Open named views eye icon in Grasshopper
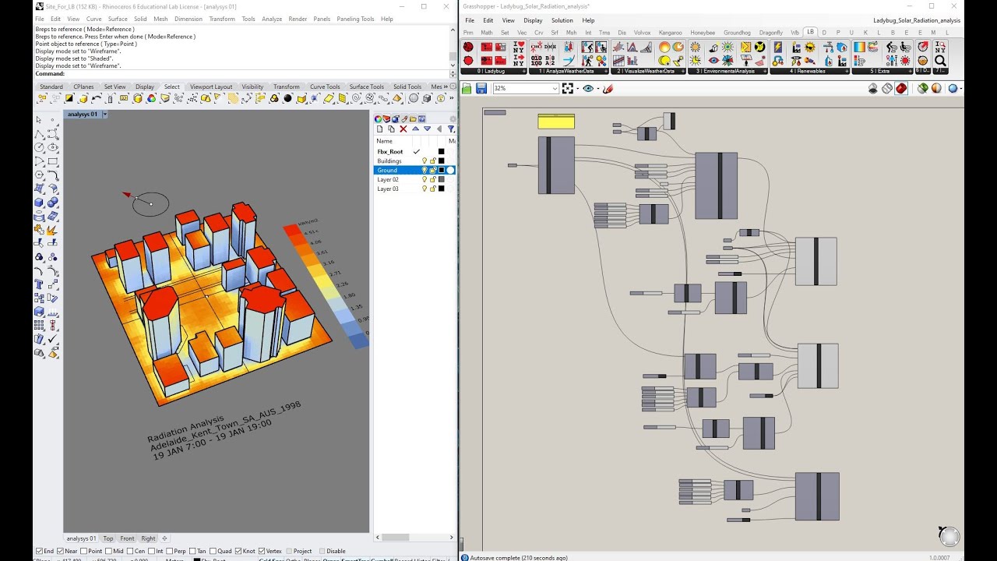 click(588, 88)
